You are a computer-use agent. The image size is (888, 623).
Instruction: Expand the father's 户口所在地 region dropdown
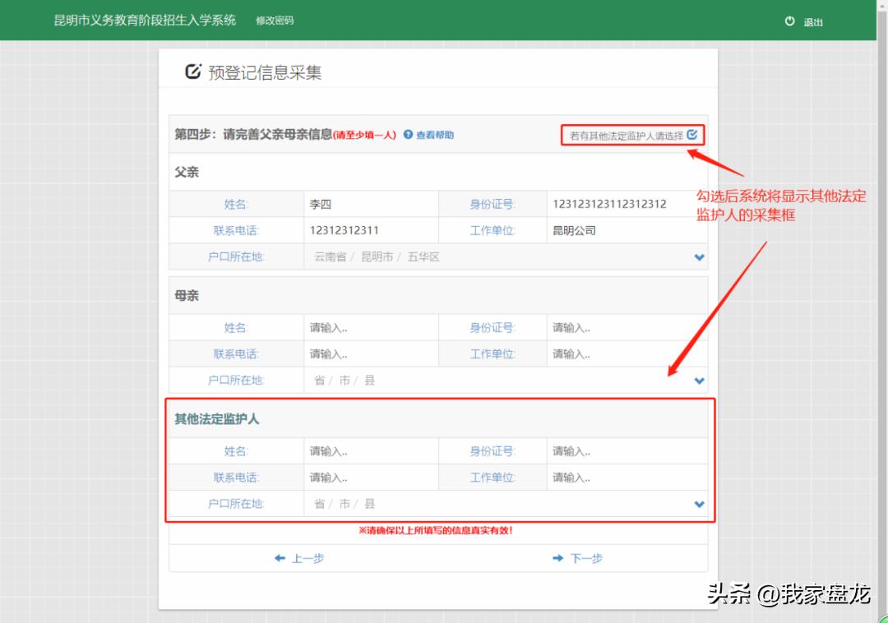(700, 257)
